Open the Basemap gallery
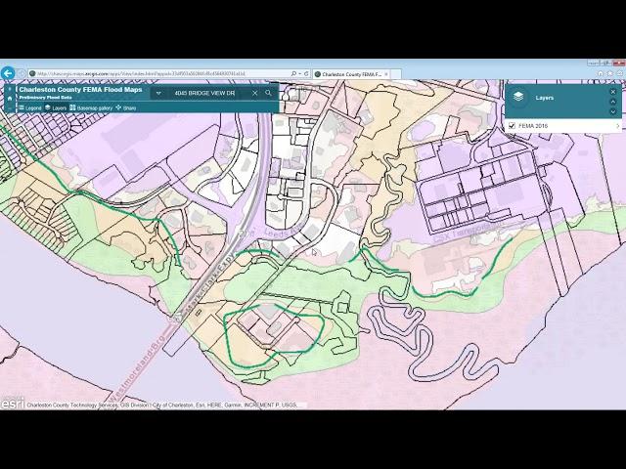 tap(91, 107)
